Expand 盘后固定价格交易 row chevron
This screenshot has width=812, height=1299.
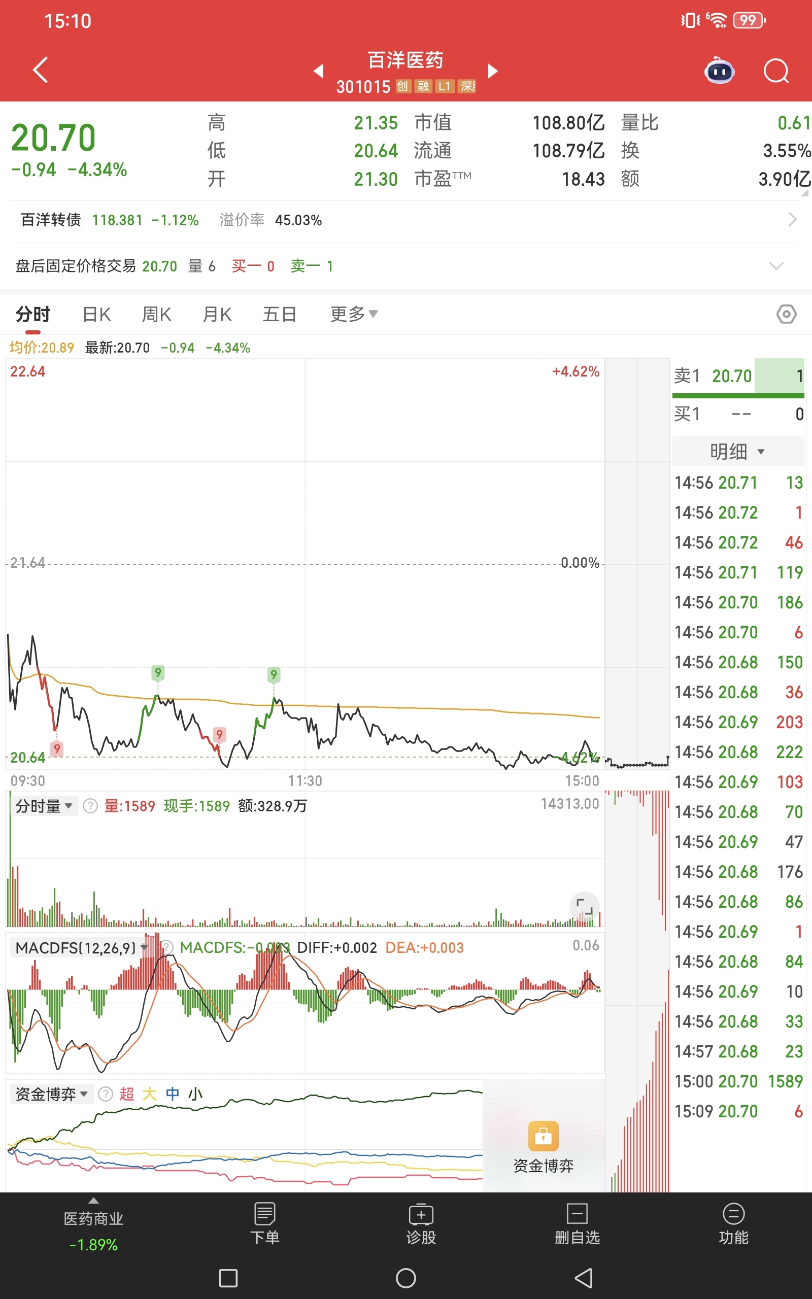776,266
